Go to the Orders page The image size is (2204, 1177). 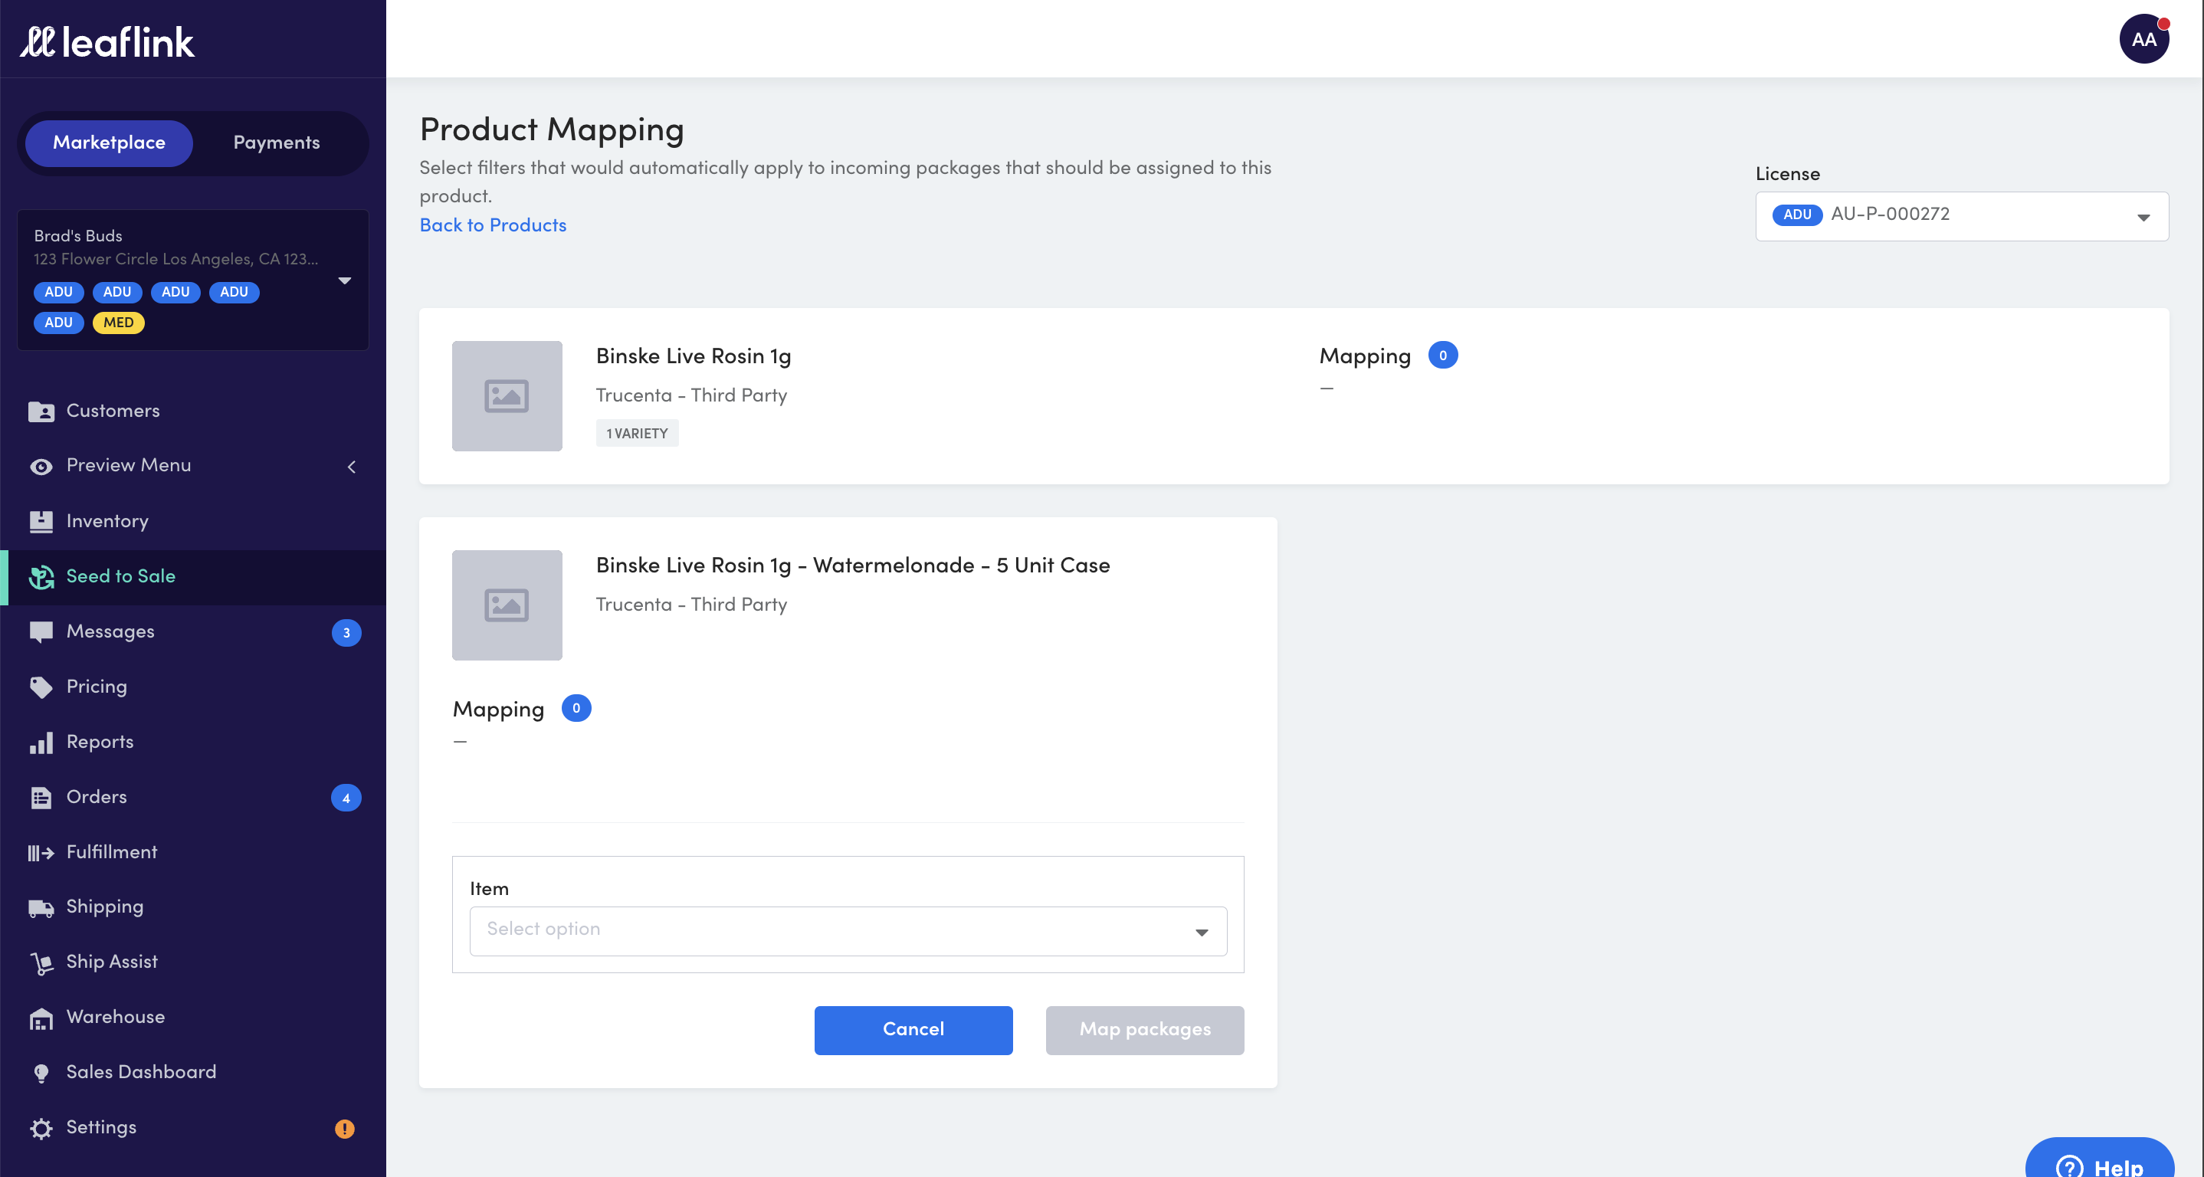(x=192, y=797)
